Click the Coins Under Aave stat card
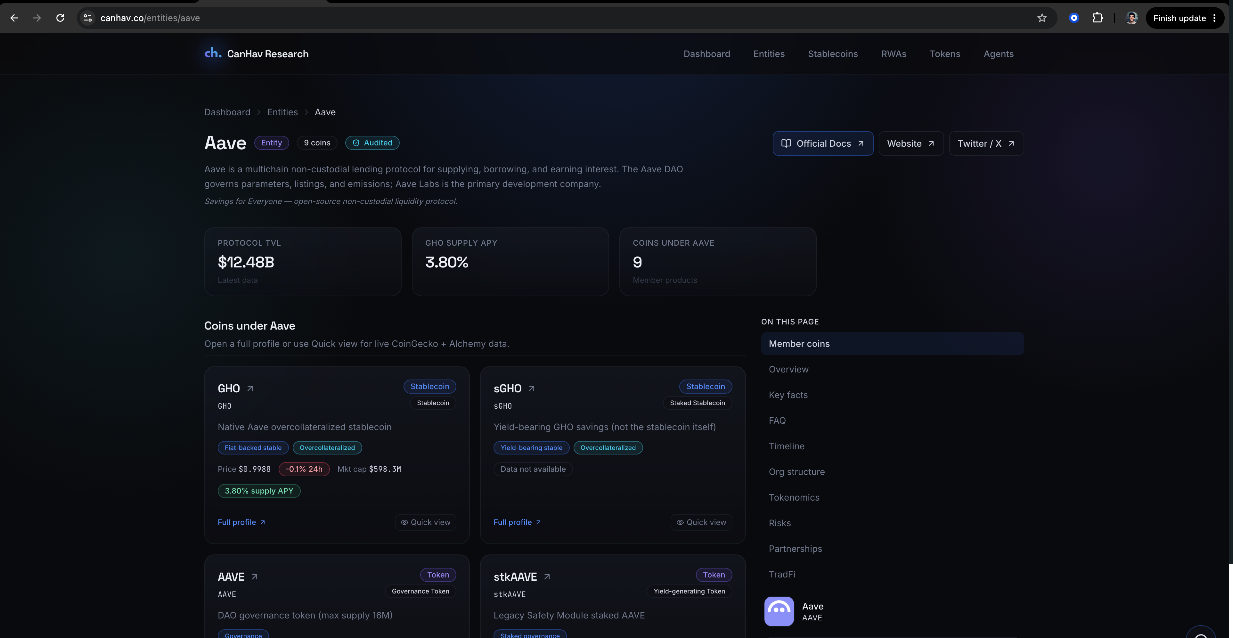Screen dimensions: 1233x638 (x=717, y=261)
